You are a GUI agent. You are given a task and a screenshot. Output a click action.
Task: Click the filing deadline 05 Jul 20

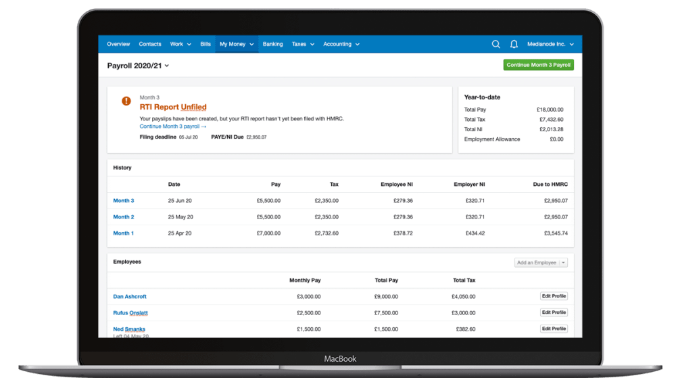pos(189,137)
